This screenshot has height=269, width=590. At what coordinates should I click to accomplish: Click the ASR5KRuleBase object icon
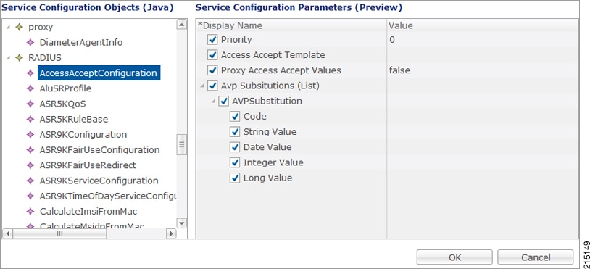pos(30,119)
